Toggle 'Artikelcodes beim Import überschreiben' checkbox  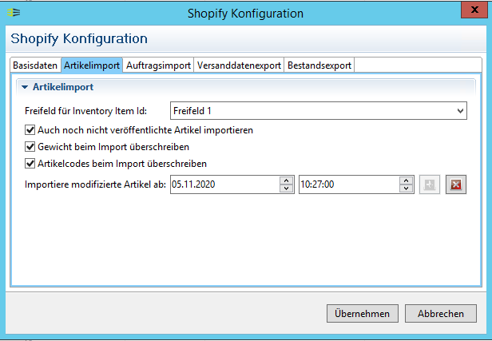[x=30, y=164]
